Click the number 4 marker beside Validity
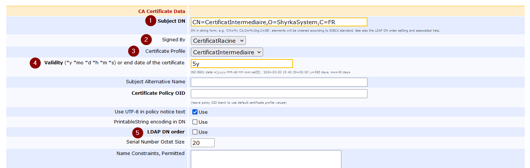The image size is (530, 168). (x=35, y=63)
